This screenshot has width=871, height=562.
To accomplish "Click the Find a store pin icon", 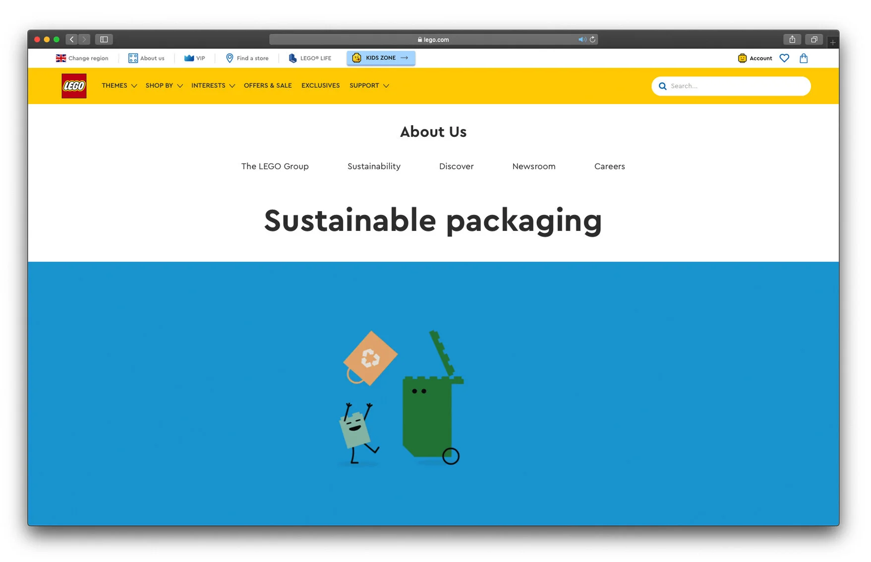I will [x=230, y=58].
